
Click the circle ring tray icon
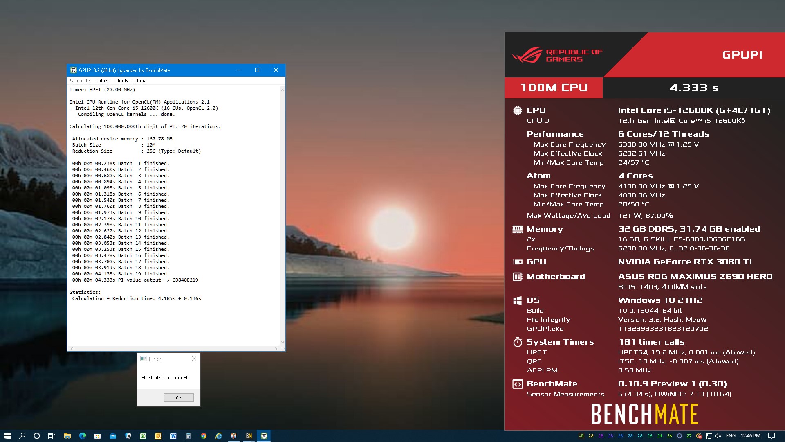(680, 436)
